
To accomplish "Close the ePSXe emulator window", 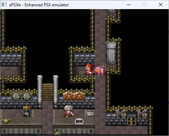I will point(161,5).
